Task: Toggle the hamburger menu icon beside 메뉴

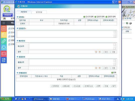Action: pos(4,23)
